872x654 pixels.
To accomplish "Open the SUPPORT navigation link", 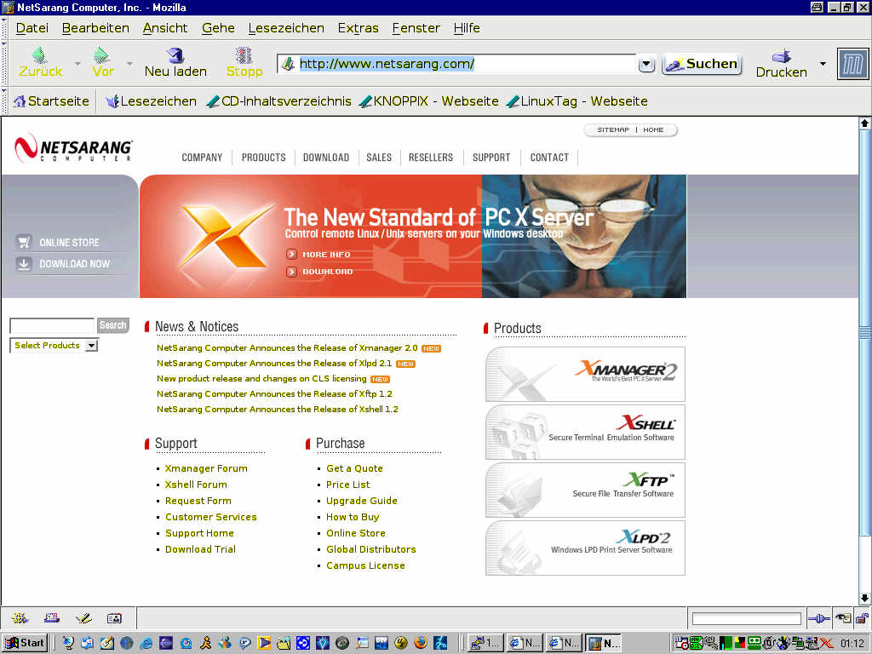I will coord(491,158).
